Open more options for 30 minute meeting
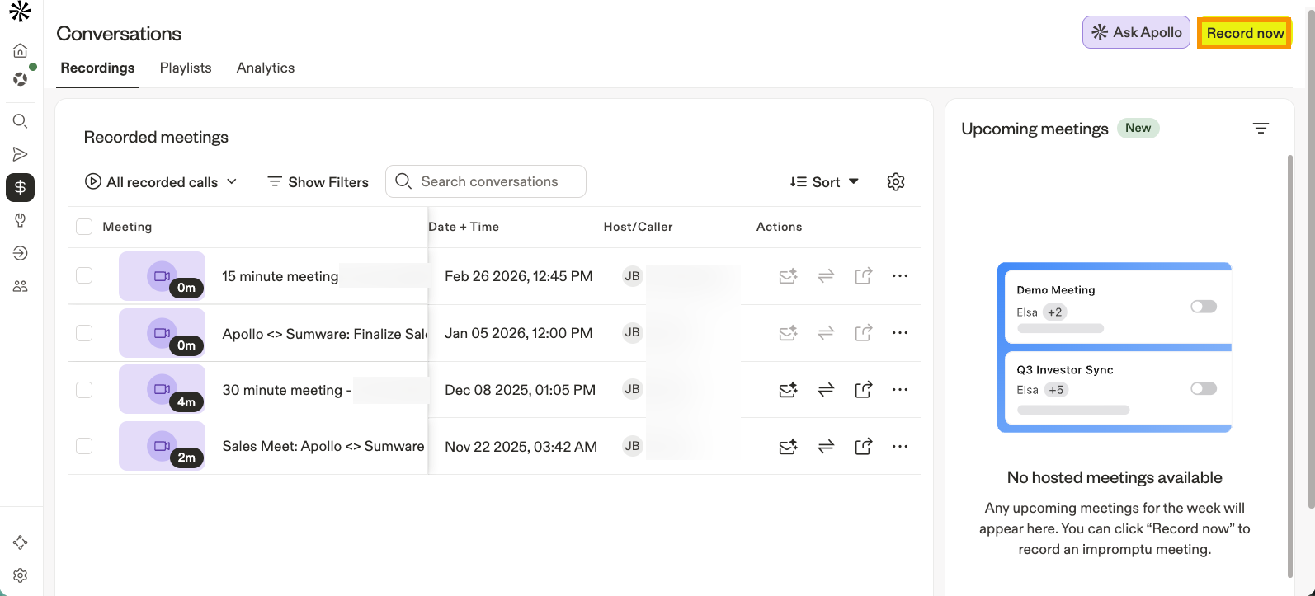The image size is (1315, 596). coord(900,390)
